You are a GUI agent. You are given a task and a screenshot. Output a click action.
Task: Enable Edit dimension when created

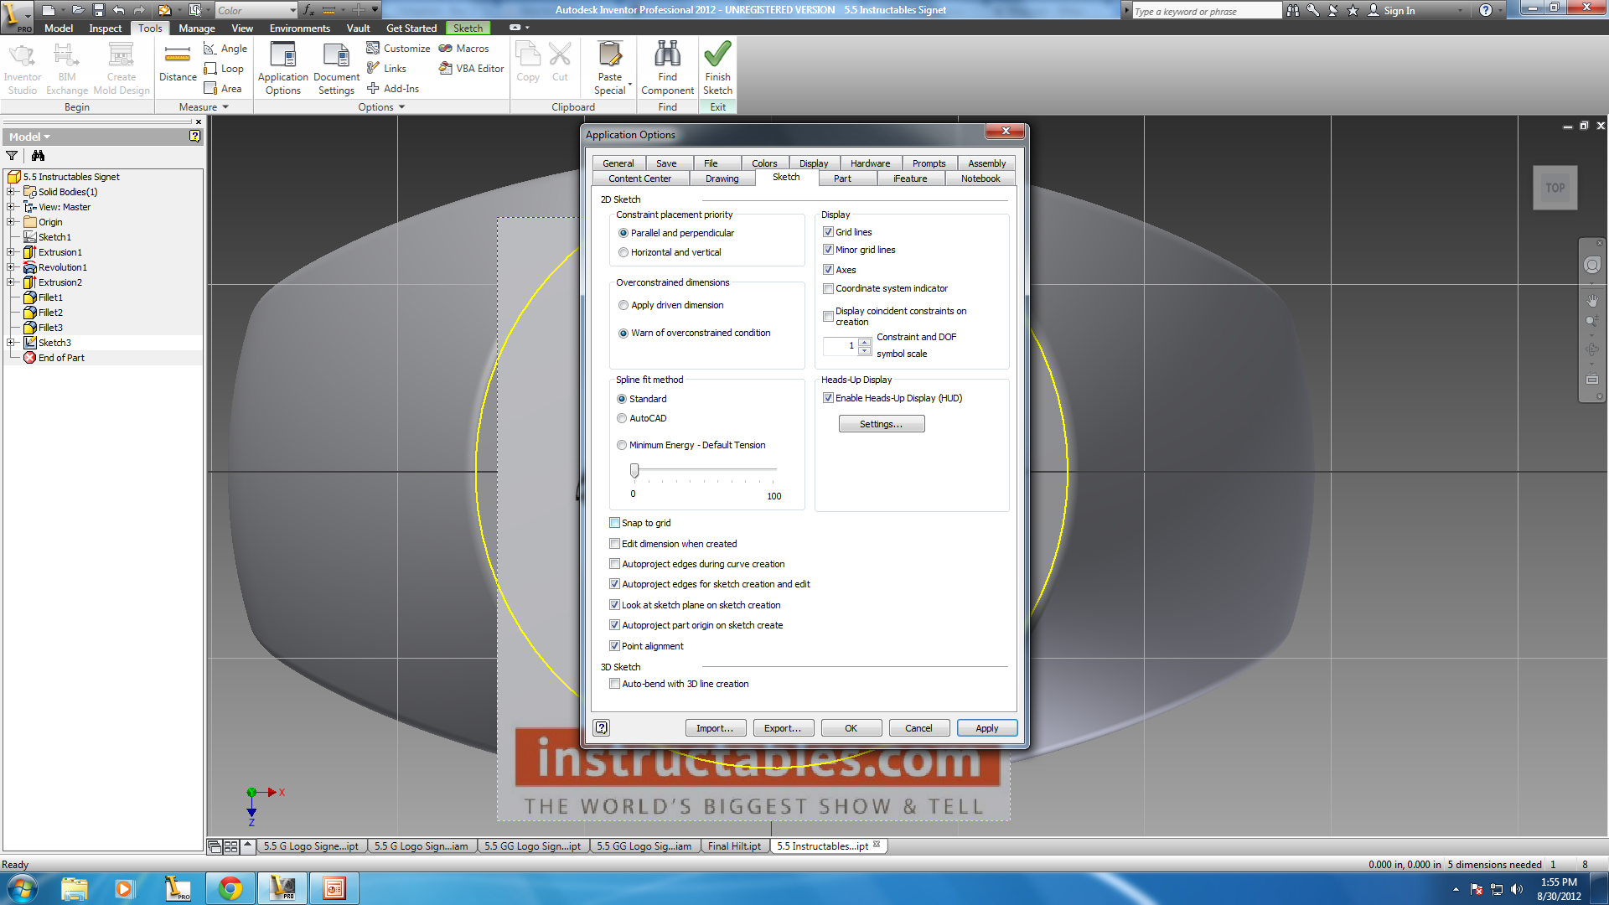614,544
